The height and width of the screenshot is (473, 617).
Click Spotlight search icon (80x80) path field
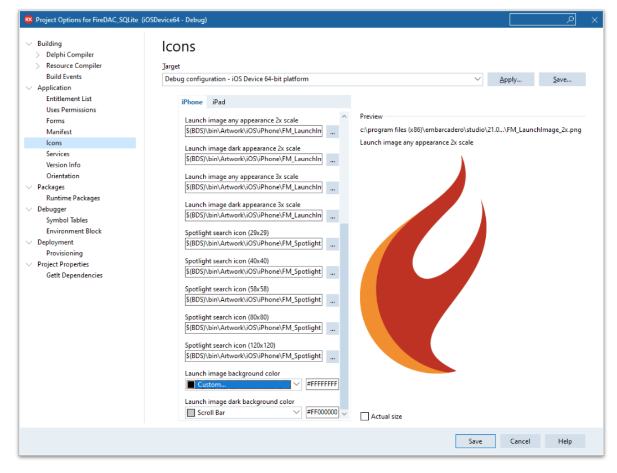pos(254,328)
